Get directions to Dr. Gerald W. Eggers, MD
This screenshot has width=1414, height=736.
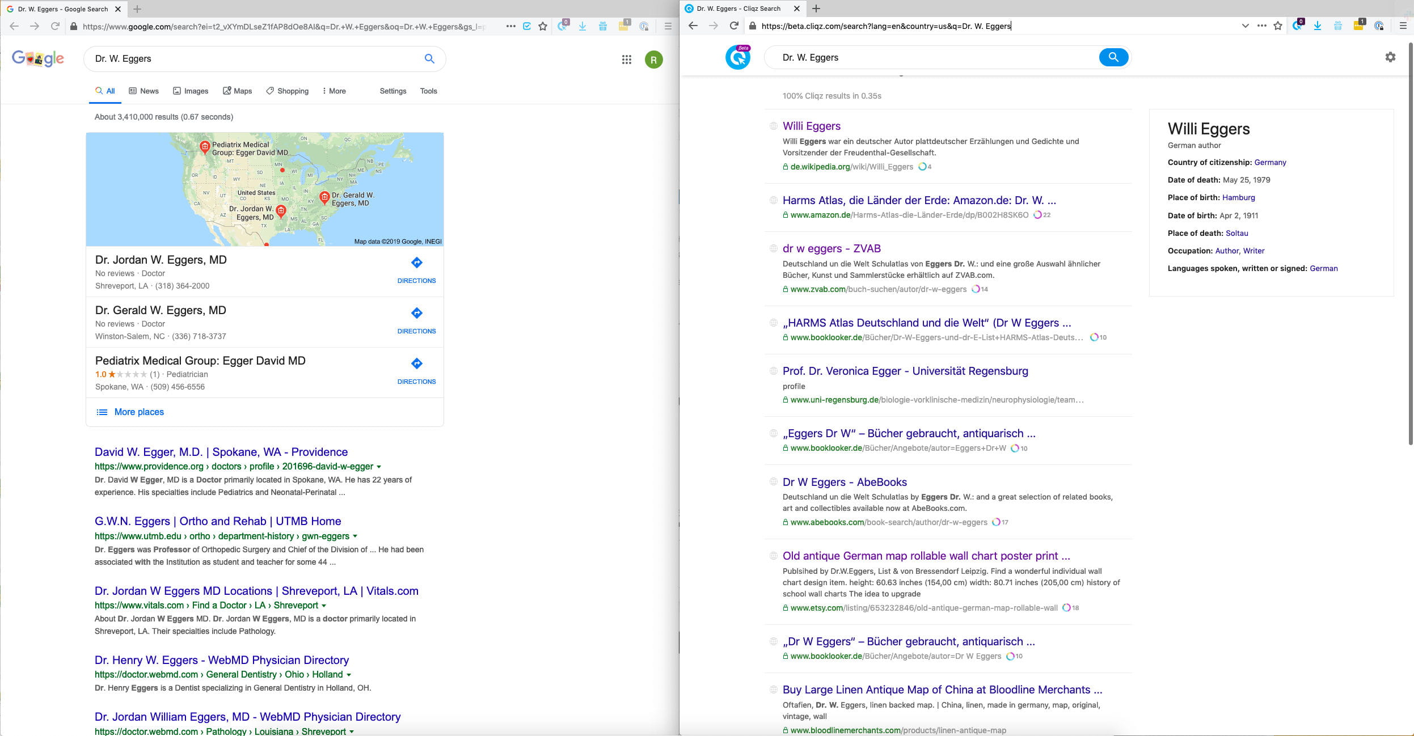416,320
